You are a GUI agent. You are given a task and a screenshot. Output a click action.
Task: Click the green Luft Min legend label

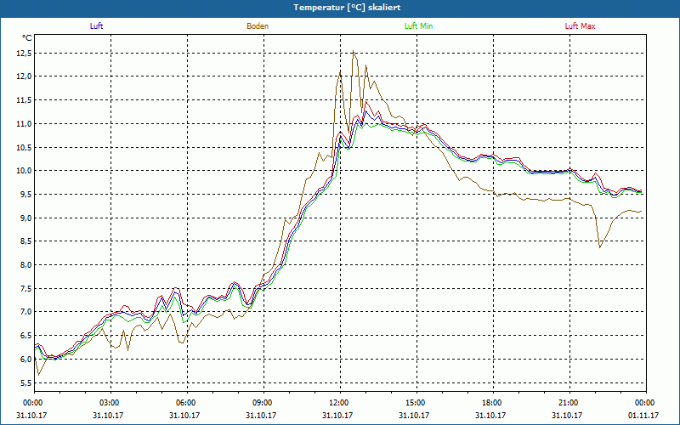click(418, 26)
